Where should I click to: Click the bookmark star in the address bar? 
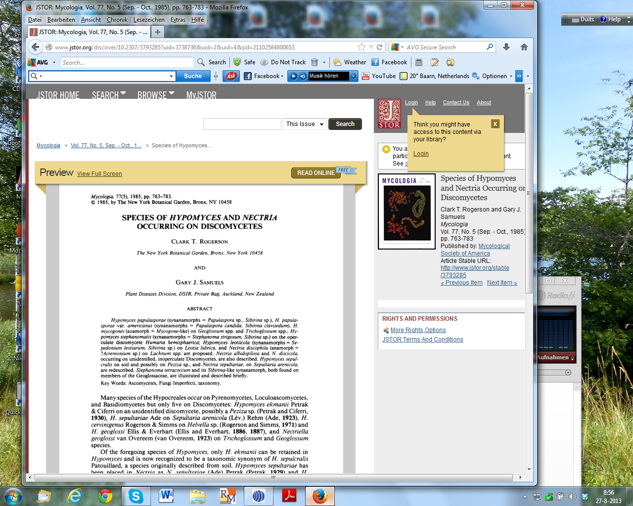click(x=362, y=47)
